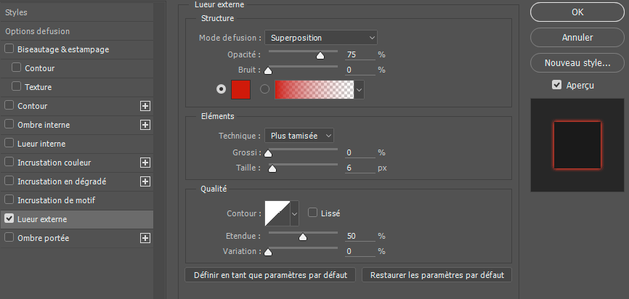Select Lueur interne in the styles list
629x299 pixels.
tap(41, 144)
